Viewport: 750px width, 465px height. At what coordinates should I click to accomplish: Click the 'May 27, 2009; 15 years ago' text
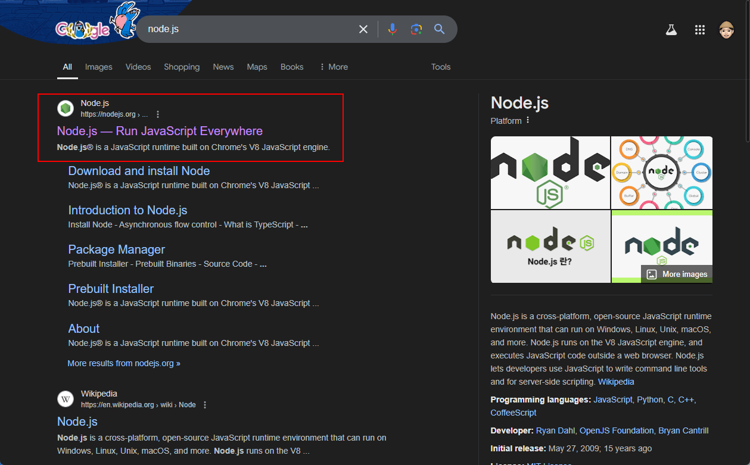[600, 448]
